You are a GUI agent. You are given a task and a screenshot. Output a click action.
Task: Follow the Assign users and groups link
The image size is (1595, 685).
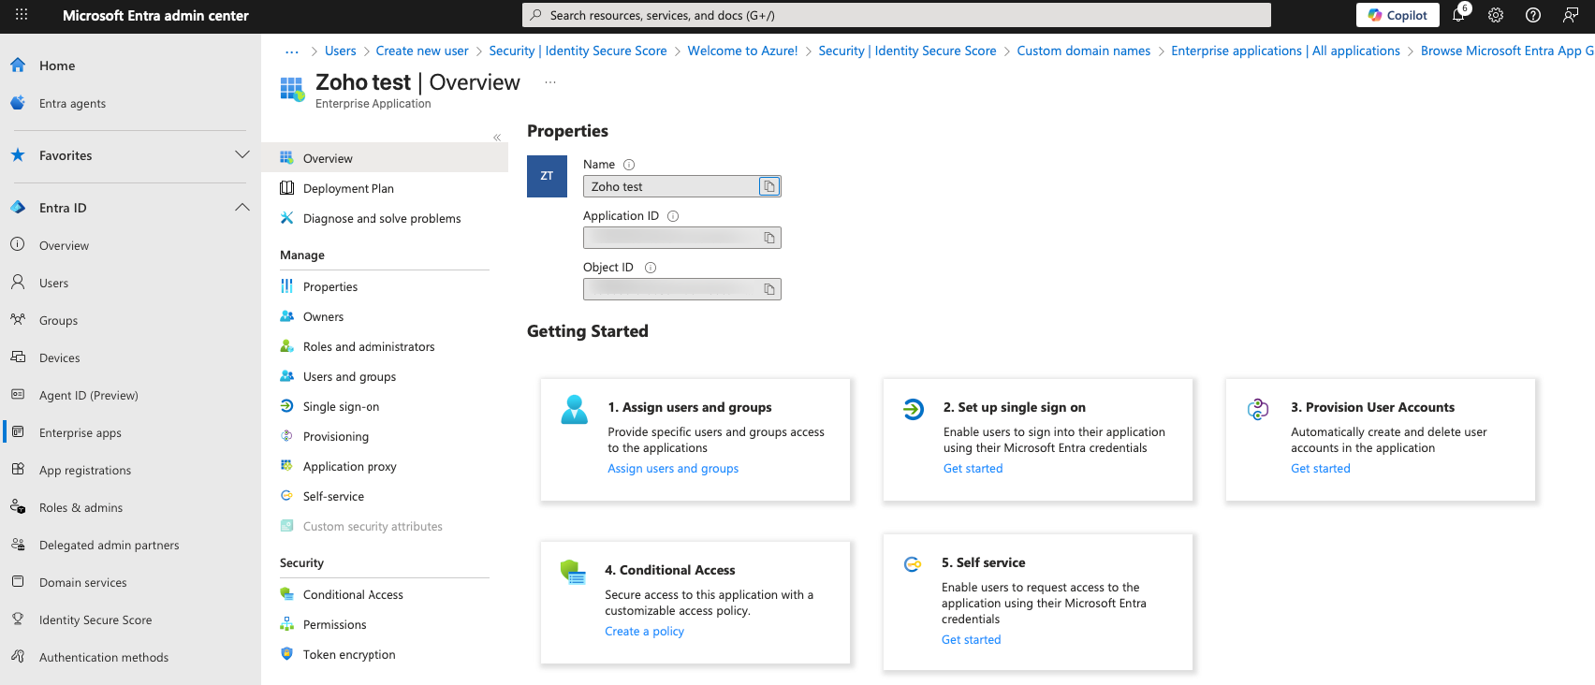click(673, 468)
